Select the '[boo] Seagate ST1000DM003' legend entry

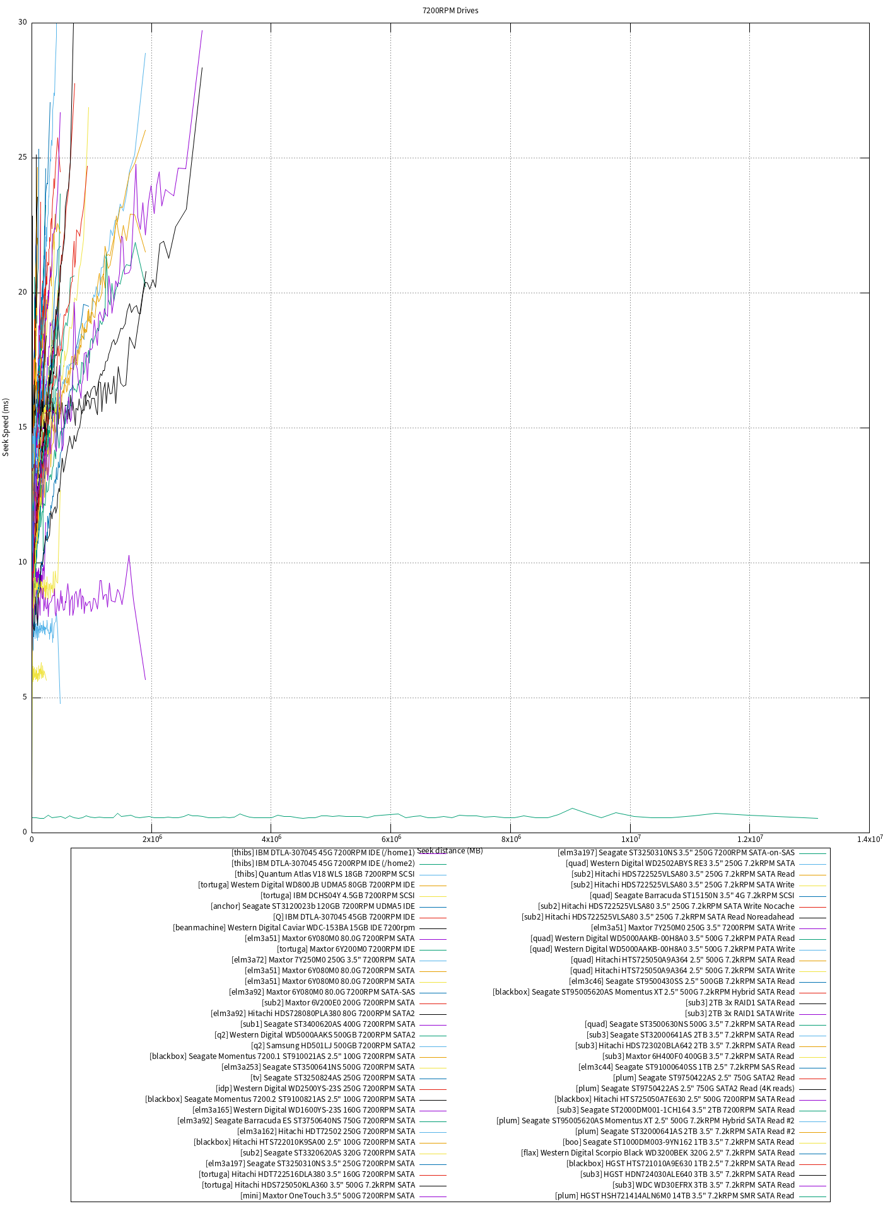[x=678, y=1142]
